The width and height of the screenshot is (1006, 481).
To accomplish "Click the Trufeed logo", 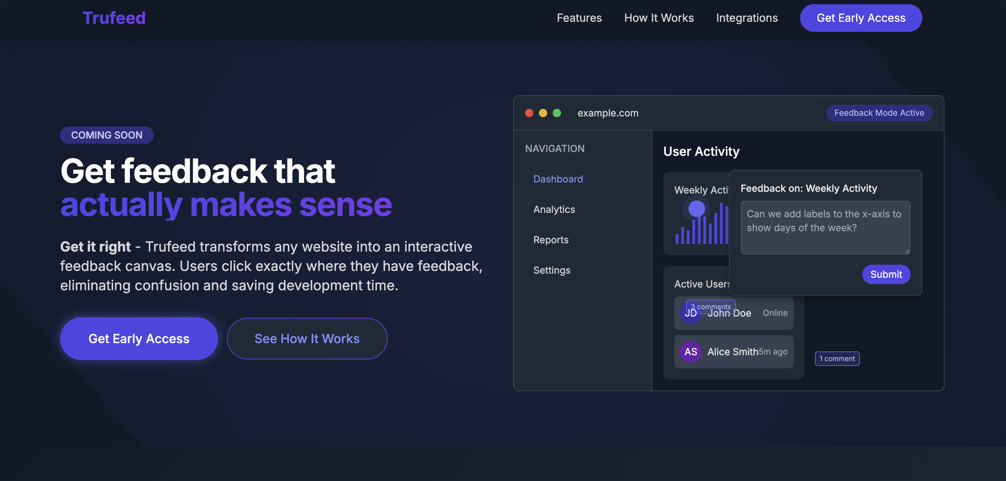I will pyautogui.click(x=114, y=18).
